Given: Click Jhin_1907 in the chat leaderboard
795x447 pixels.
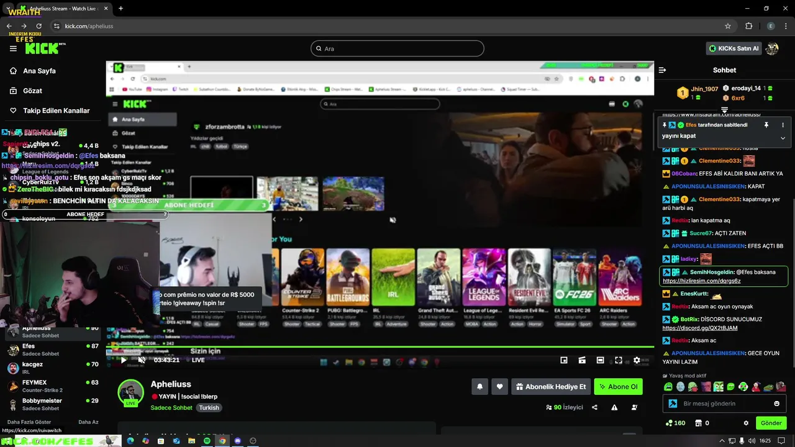Looking at the screenshot, I should click(704, 89).
